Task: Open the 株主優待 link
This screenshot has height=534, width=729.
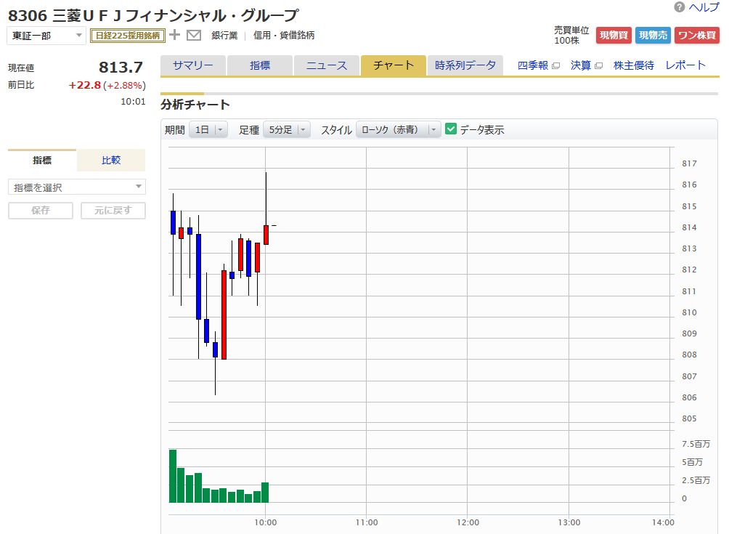Action: (x=634, y=65)
